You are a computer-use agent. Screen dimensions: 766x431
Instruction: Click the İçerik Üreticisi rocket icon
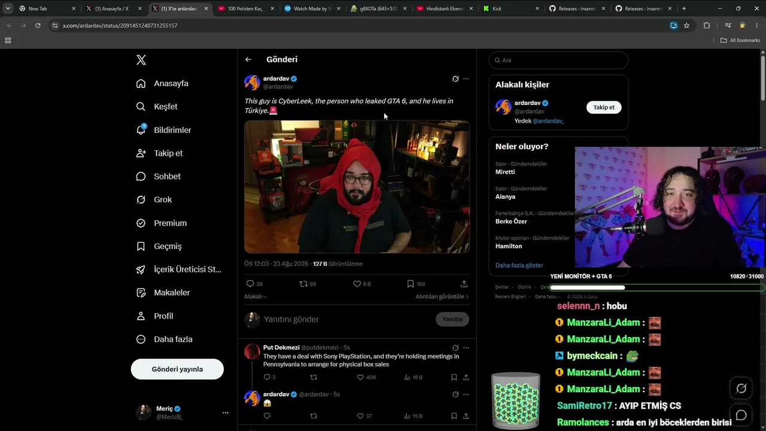tap(141, 269)
